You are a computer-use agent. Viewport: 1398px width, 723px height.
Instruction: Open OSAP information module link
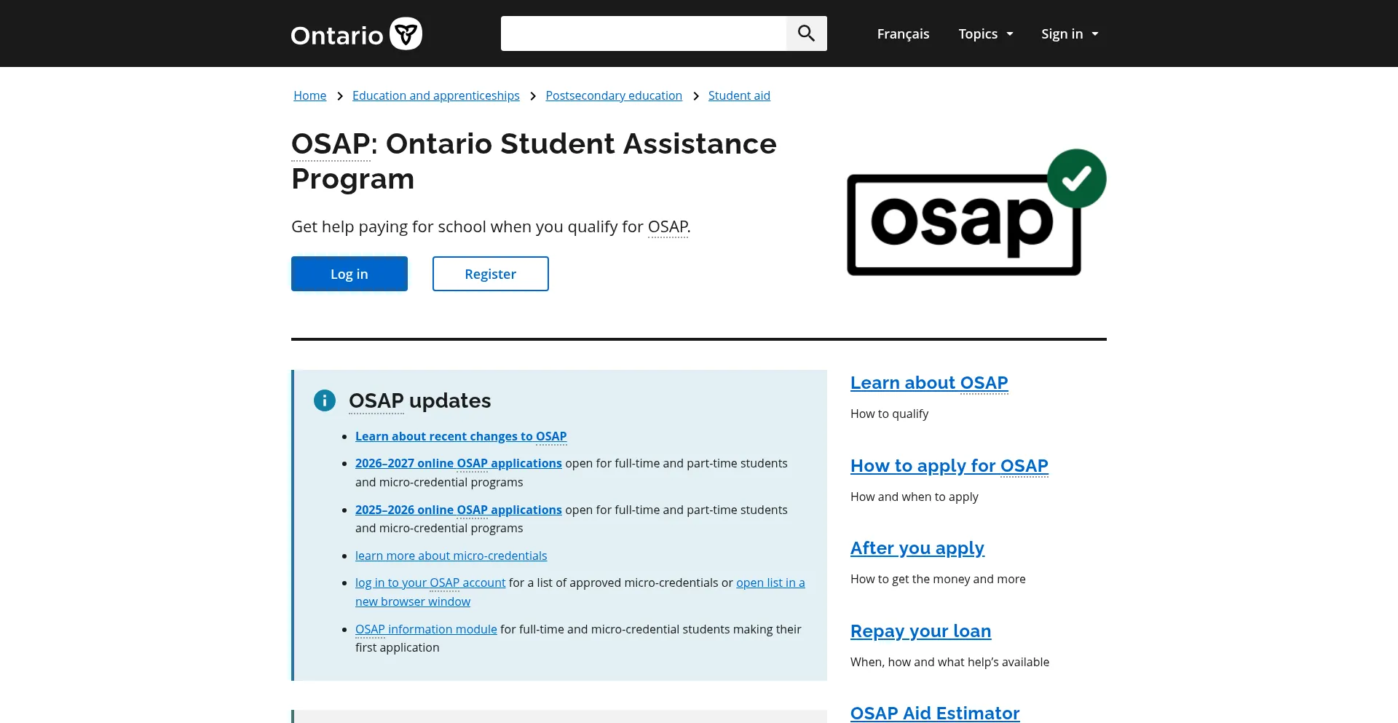click(426, 629)
